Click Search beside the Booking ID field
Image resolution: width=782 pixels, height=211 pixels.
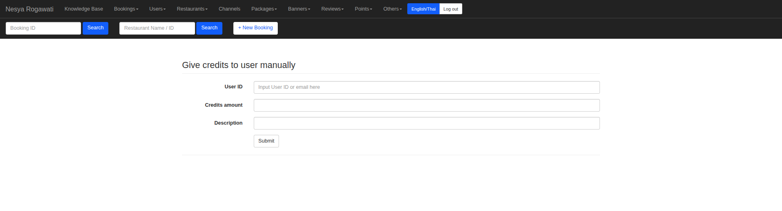pyautogui.click(x=95, y=28)
